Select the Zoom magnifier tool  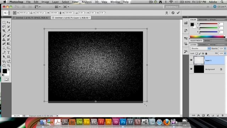[x=9, y=65]
